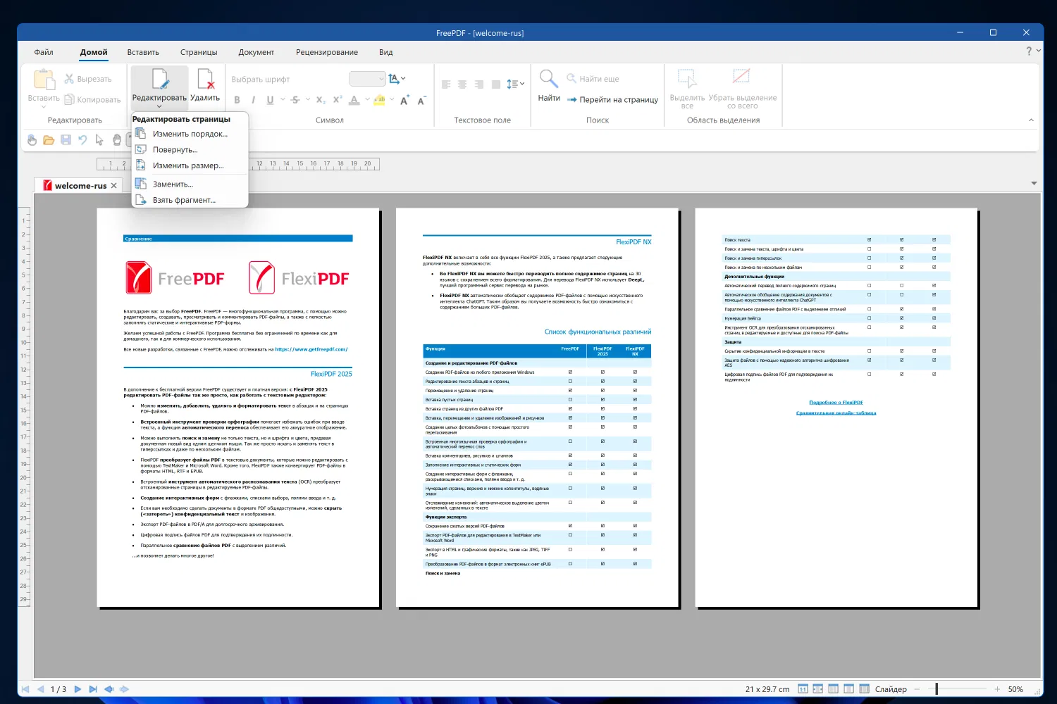The height and width of the screenshot is (704, 1057).
Task: Increase font size with the A+ icon
Action: click(x=404, y=100)
